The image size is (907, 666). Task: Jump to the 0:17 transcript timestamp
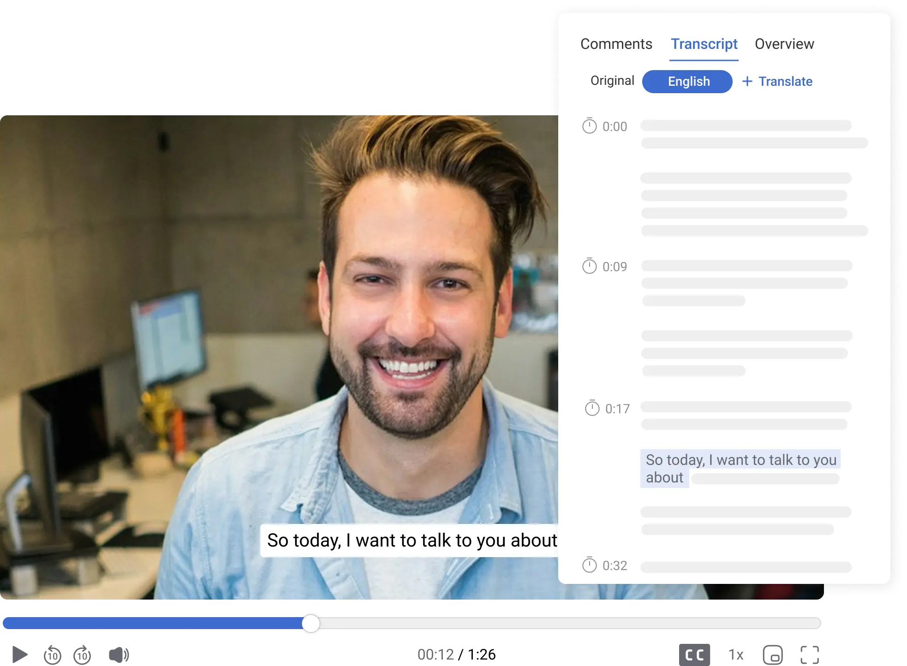click(617, 409)
